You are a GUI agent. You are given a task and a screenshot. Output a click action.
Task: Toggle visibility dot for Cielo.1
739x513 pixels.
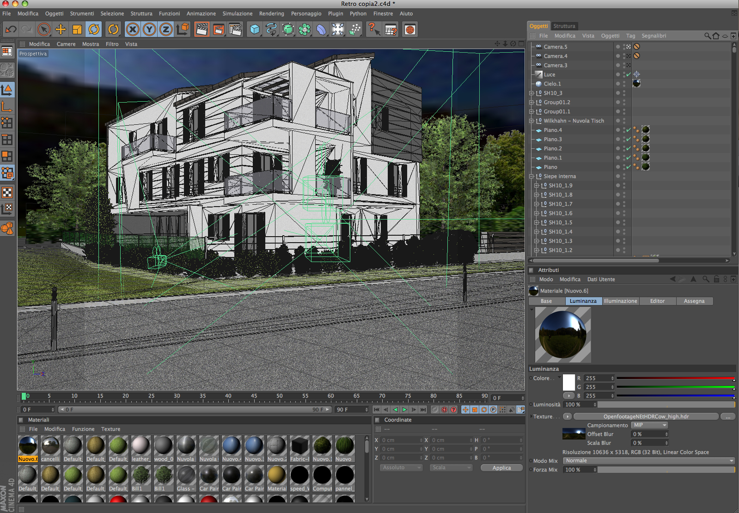click(617, 83)
